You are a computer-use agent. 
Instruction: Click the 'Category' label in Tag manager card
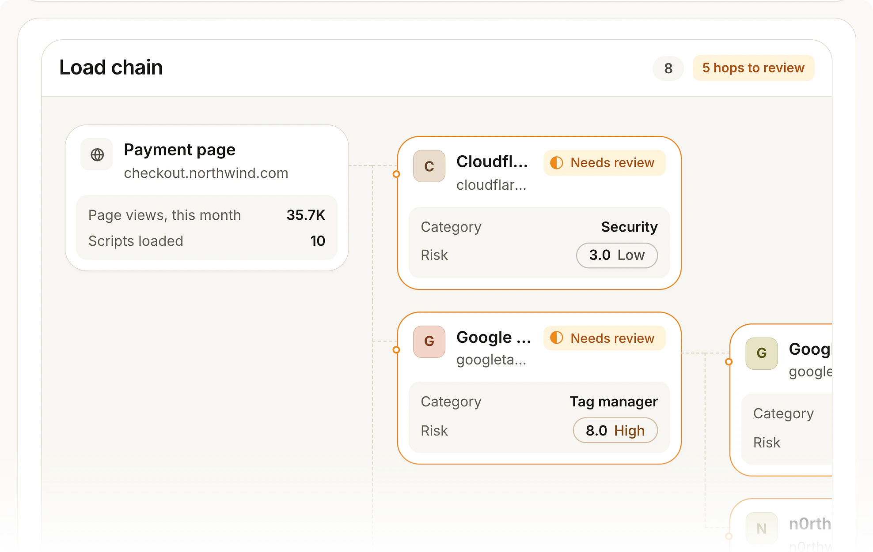tap(451, 402)
